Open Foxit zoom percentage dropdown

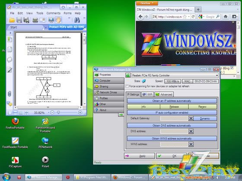(x=48, y=112)
